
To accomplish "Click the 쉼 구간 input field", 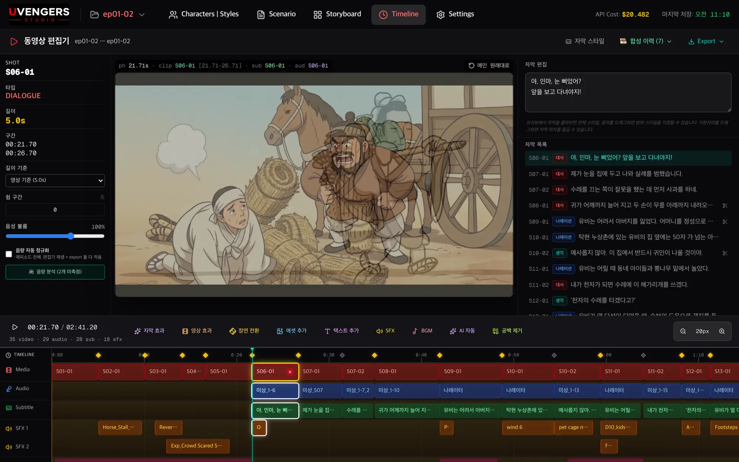I will click(x=55, y=210).
